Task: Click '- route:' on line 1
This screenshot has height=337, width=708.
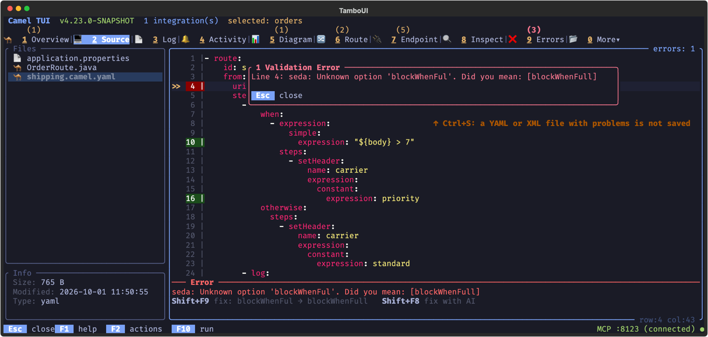Action: pos(223,58)
